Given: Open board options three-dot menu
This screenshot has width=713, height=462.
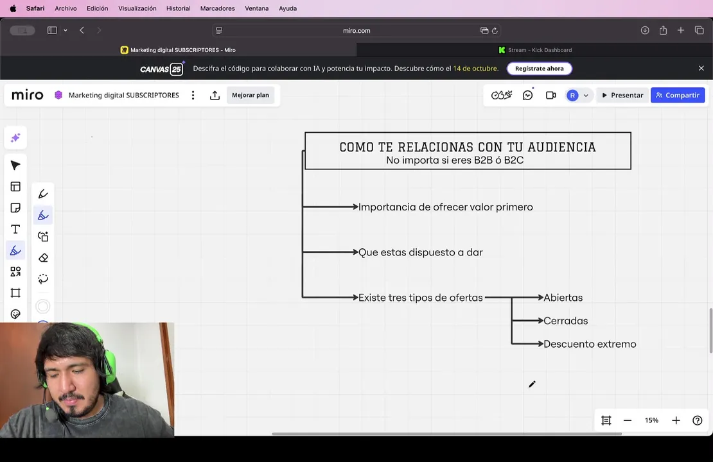Looking at the screenshot, I should click(193, 95).
